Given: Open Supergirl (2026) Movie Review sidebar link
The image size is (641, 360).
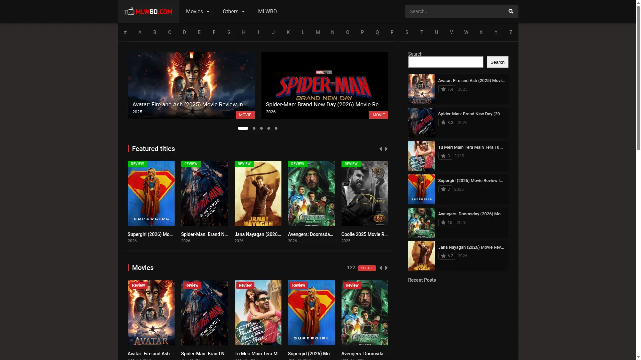Looking at the screenshot, I should (x=470, y=181).
